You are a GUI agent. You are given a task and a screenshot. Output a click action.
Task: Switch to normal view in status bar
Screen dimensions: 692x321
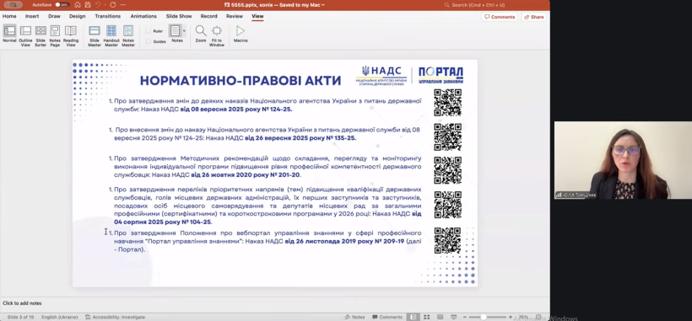click(x=413, y=317)
